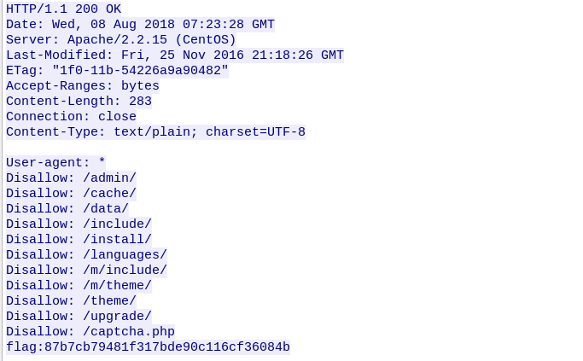Click the Last-Modified header line

click(x=174, y=55)
